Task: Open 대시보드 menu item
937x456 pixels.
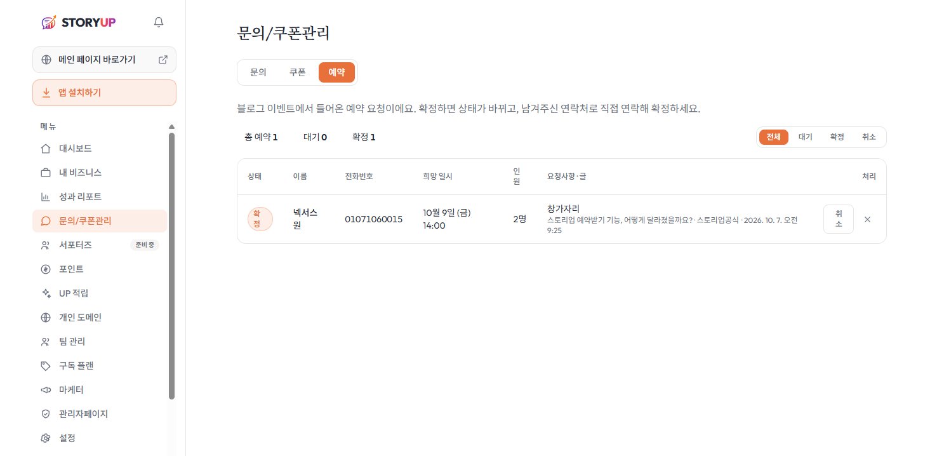Action: pyautogui.click(x=100, y=149)
